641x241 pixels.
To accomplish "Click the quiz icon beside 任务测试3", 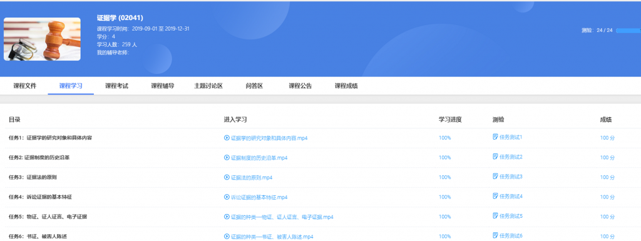I will tap(496, 176).
